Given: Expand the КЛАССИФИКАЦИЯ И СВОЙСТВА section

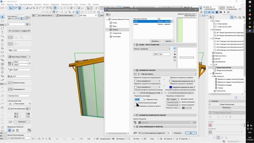Looking at the screenshot, I should click(135, 127).
